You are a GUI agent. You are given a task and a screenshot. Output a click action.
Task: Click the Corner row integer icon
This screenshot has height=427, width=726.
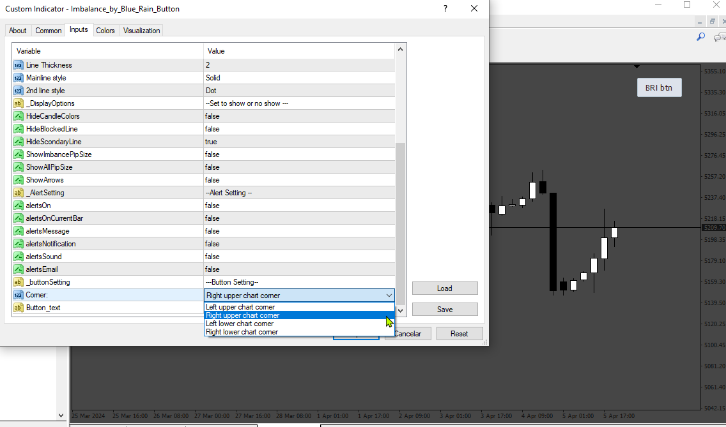[19, 295]
